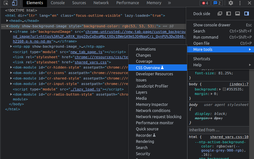The image size is (254, 159).
Task: Open the Sources tab
Action: (x=79, y=3)
